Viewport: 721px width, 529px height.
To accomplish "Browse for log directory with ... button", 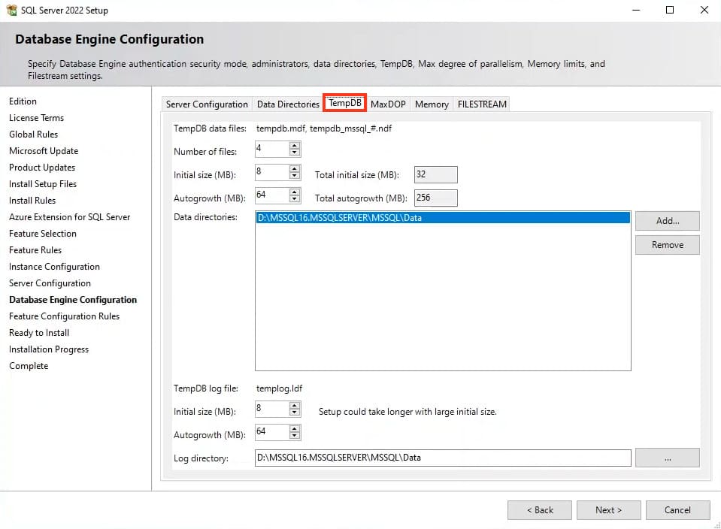I will [667, 458].
